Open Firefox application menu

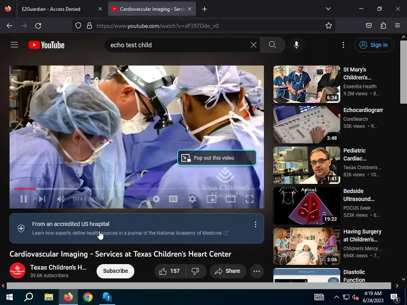coord(397,26)
